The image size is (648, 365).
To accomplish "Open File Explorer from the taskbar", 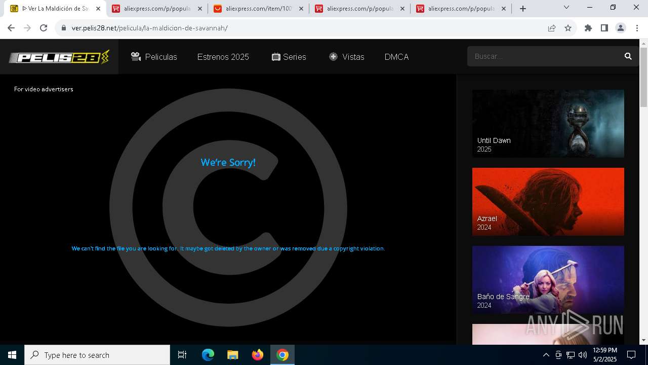I will tap(233, 355).
